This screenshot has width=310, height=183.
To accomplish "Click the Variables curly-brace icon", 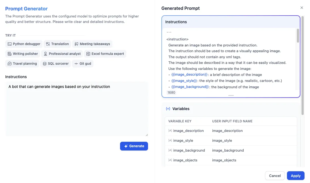I will [x=168, y=109].
